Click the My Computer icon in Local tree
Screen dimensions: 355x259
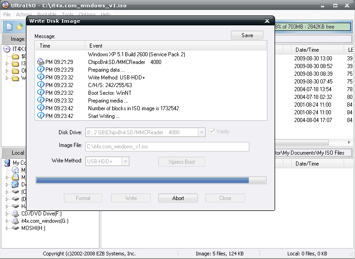[7, 163]
